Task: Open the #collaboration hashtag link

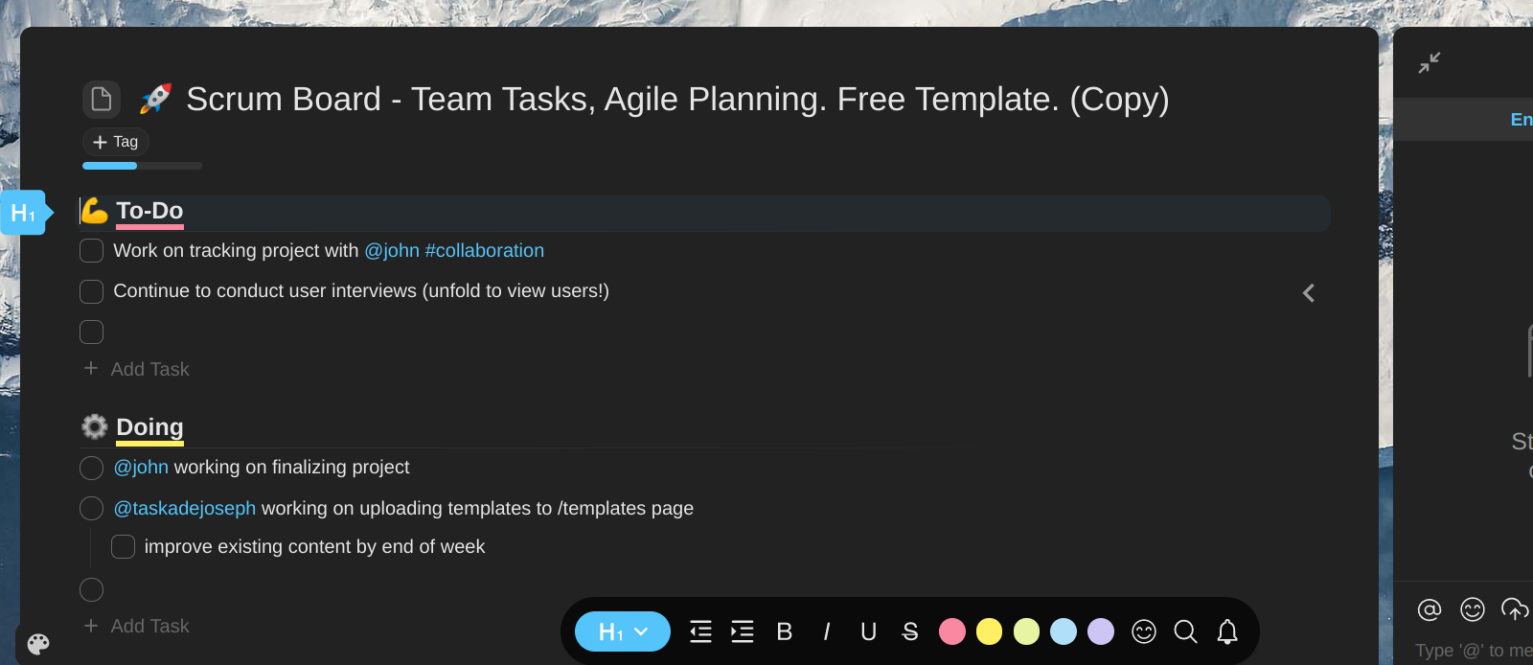Action: 485,251
